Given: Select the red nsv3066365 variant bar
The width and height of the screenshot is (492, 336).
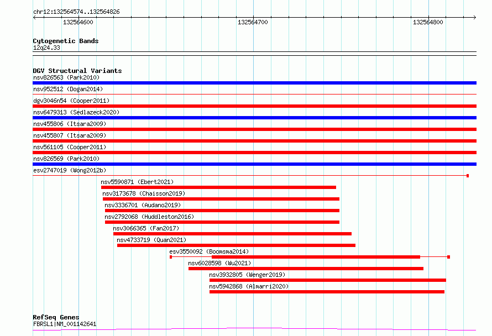Looking at the screenshot, I should [233, 234].
